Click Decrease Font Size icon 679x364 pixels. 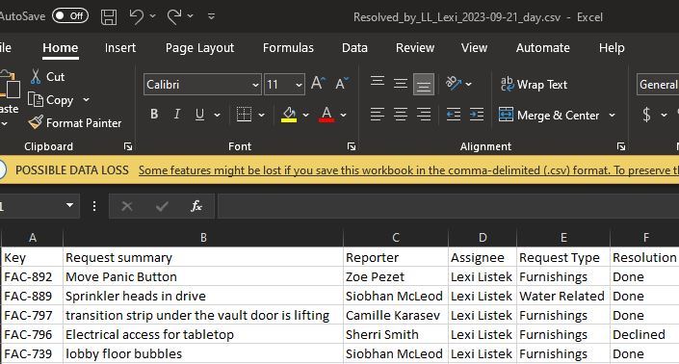(342, 83)
